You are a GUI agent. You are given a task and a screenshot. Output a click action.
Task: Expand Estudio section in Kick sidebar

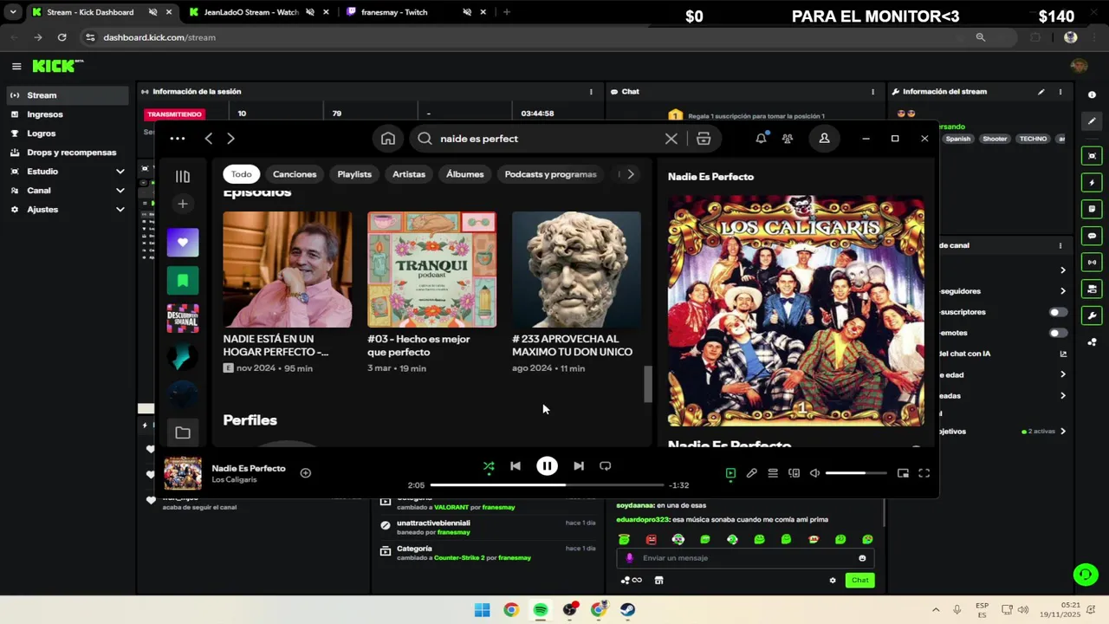point(68,172)
